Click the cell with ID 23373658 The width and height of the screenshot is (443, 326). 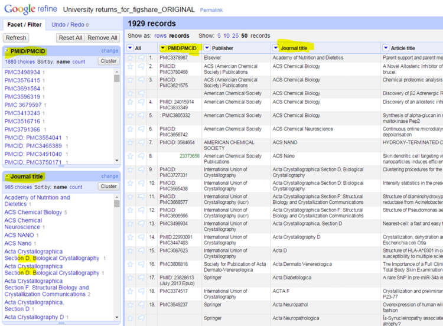[x=190, y=156]
